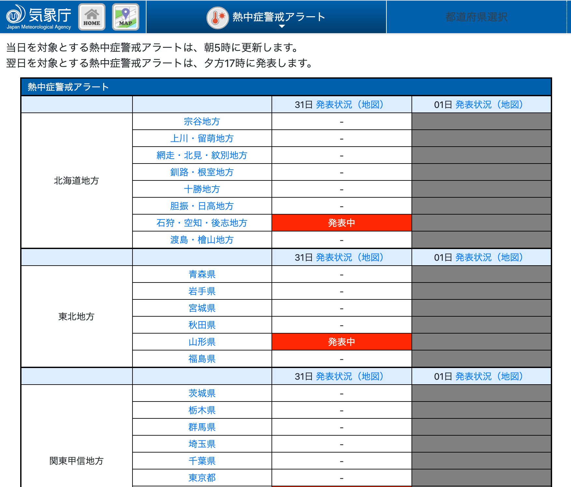This screenshot has height=487, width=571.
Task: Open 01日 発表状況（地図） link in Hokkaido section
Action: [489, 105]
